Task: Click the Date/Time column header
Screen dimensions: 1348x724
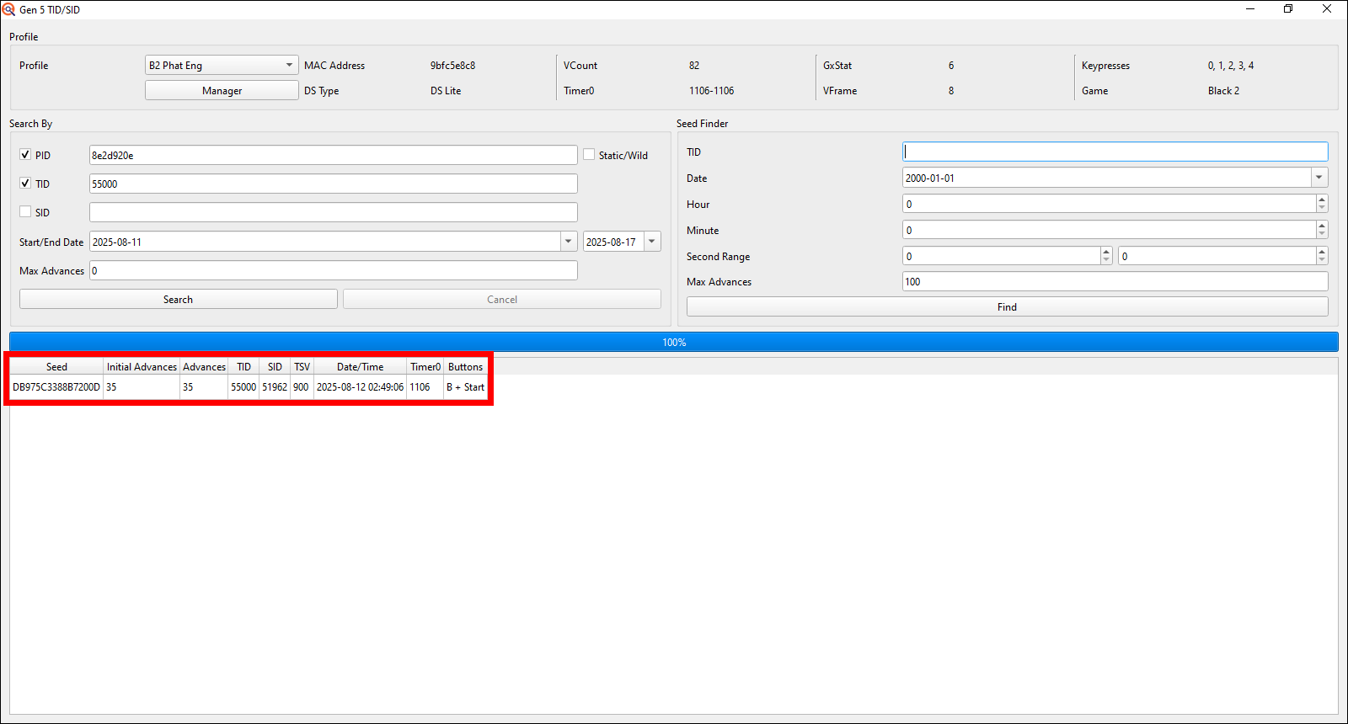Action: coord(360,367)
